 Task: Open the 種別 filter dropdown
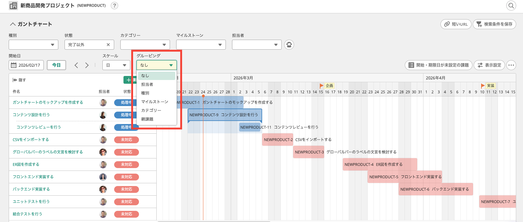click(x=34, y=45)
